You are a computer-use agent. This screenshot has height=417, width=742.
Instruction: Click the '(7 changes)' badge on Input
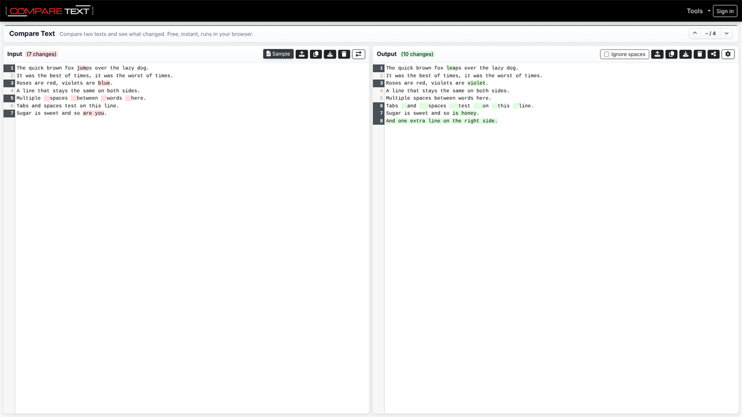[x=41, y=54]
